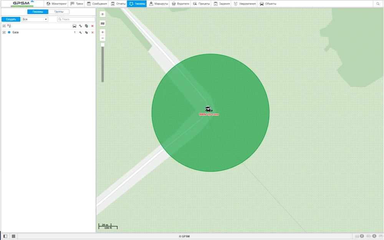Switch to the Группы tab

pyautogui.click(x=60, y=12)
